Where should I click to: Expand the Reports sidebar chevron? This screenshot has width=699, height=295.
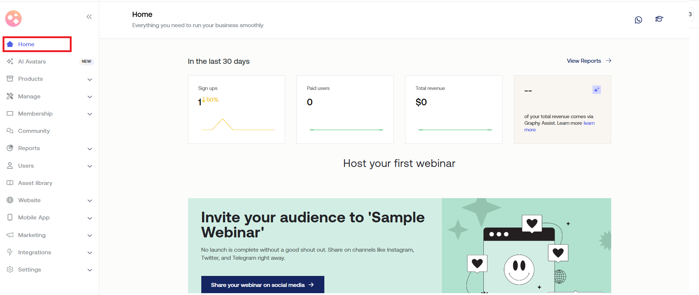[90, 149]
